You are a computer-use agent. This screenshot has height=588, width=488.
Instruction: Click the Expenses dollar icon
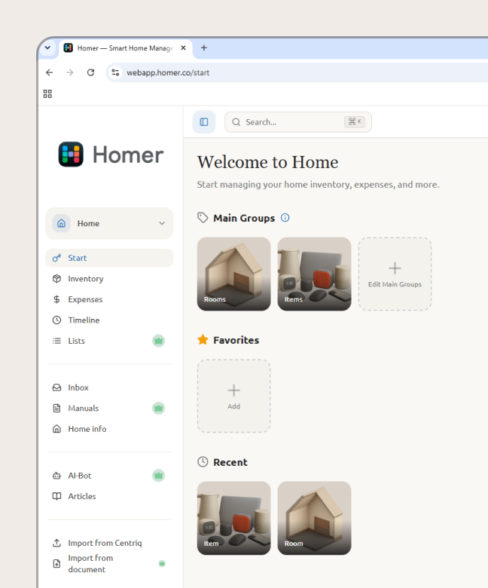coord(56,299)
